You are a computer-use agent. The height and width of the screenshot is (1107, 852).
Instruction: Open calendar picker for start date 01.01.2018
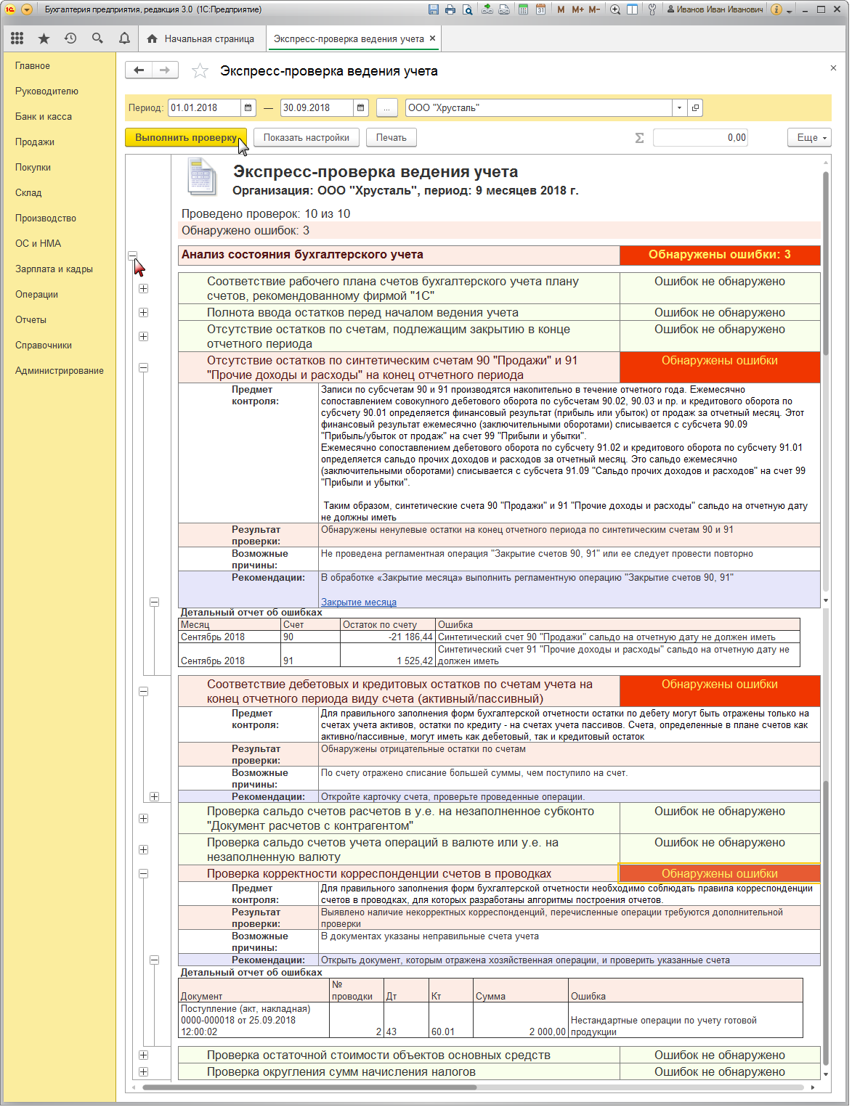[x=248, y=107]
